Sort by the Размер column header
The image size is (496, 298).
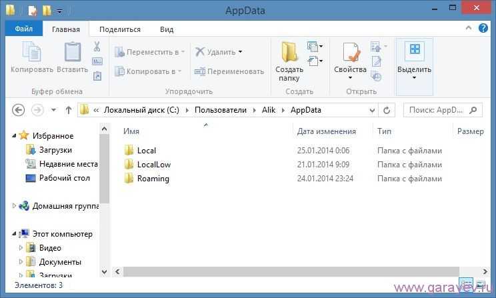pyautogui.click(x=471, y=131)
